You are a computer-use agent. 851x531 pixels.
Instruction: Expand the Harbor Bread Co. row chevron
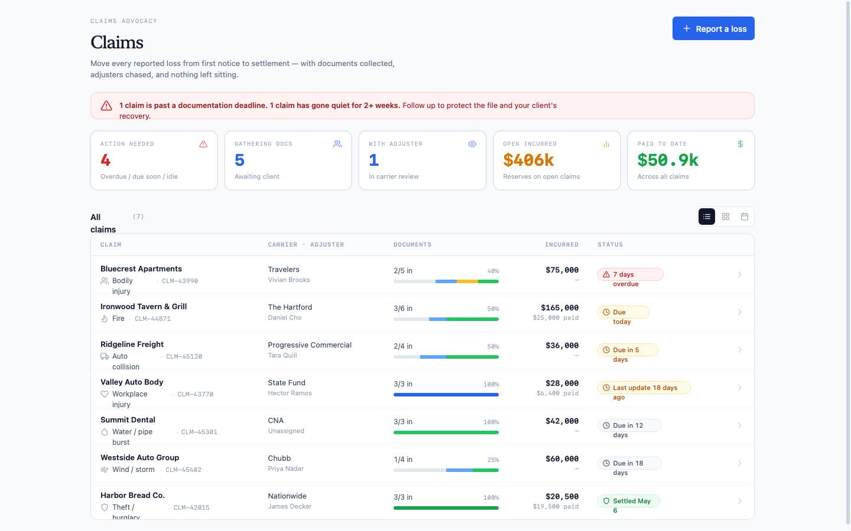pos(739,501)
